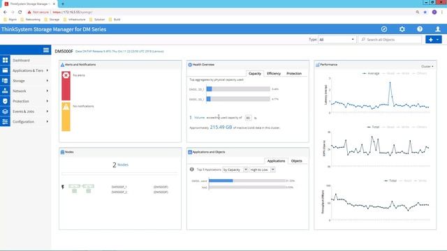The width and height of the screenshot is (447, 251).
Task: Open a new browser tab with plus
Action: [63, 4]
